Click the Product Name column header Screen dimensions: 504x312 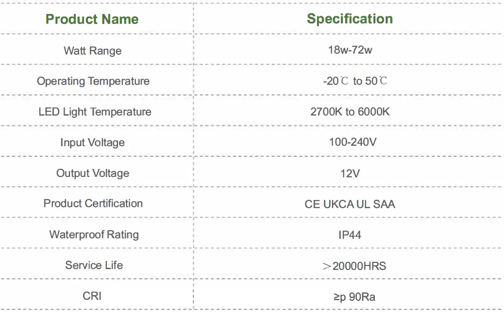92,19
